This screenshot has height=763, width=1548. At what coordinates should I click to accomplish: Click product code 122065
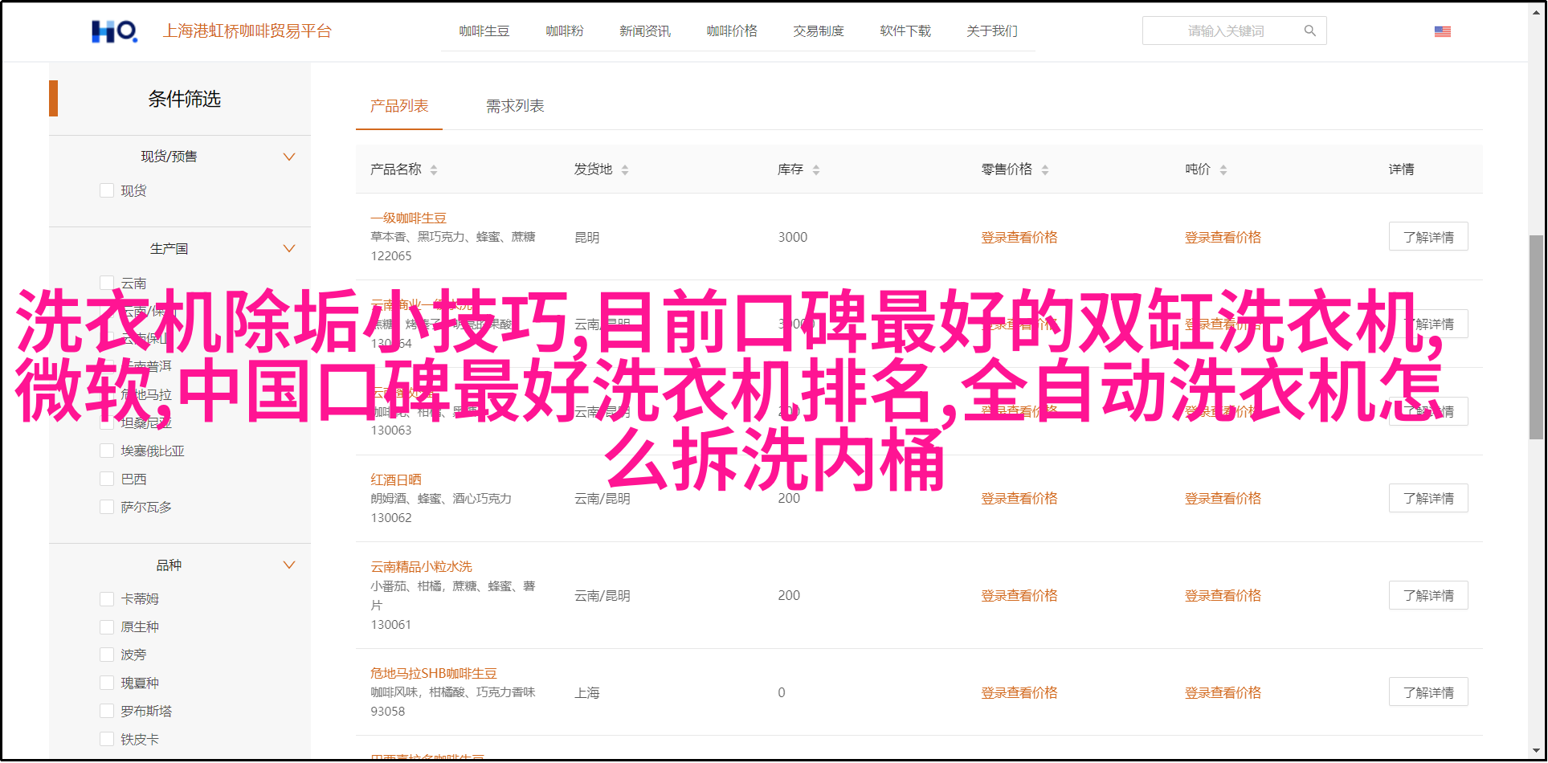point(390,256)
